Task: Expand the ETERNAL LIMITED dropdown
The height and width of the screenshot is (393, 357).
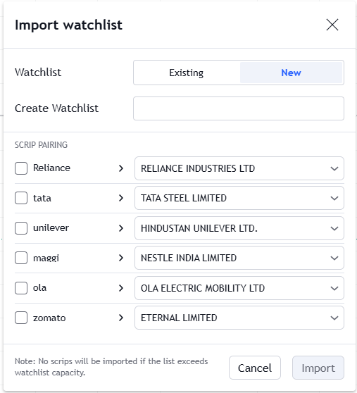Action: (x=239, y=318)
